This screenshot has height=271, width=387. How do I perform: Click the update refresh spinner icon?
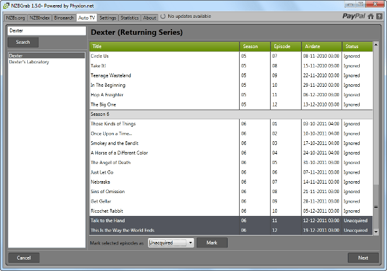[x=163, y=16]
